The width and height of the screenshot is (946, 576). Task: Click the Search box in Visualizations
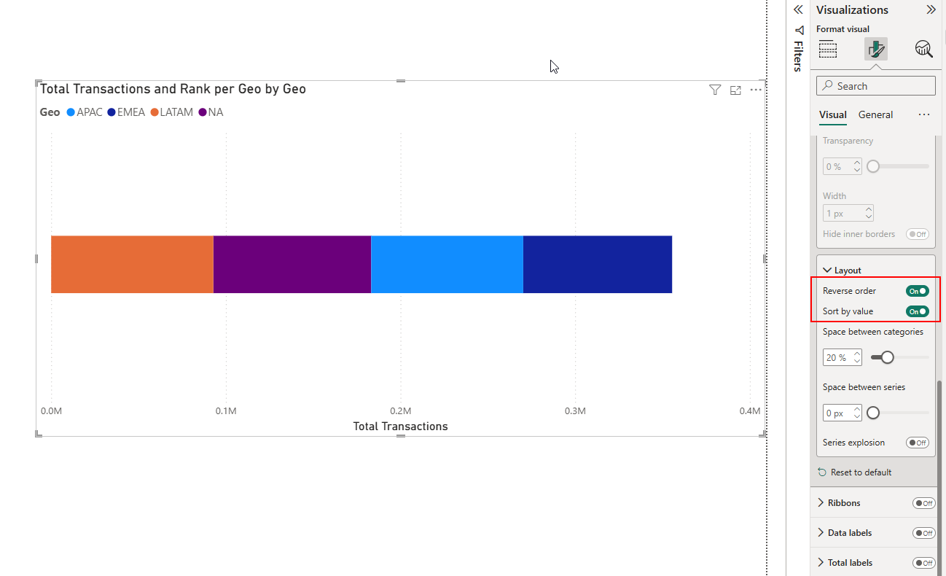point(876,86)
